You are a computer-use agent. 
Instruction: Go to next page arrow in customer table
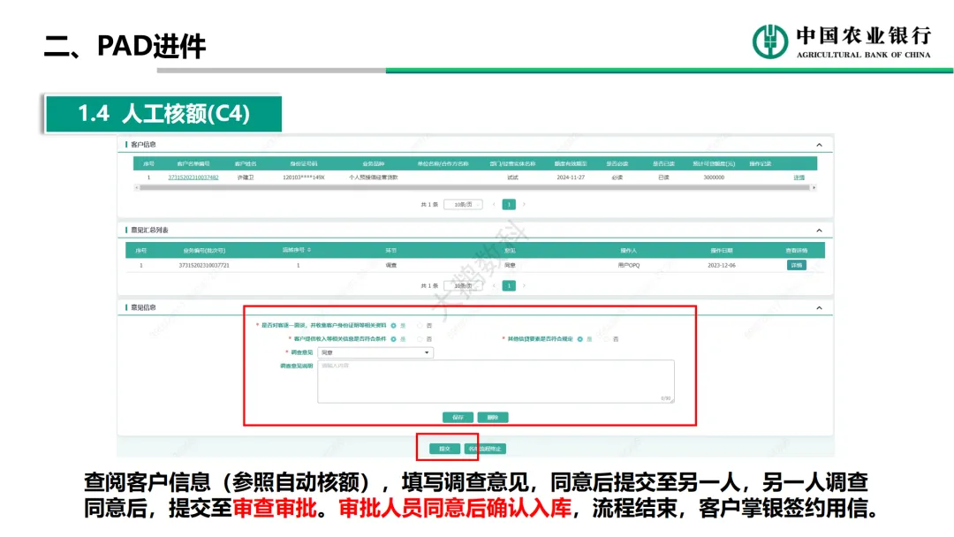(x=524, y=204)
